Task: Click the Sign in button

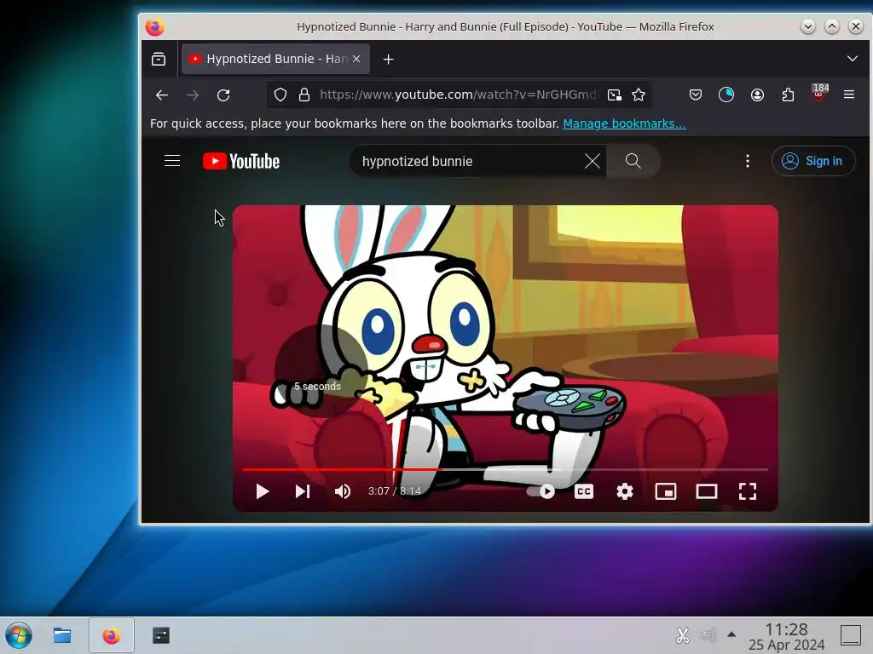Action: coord(812,161)
